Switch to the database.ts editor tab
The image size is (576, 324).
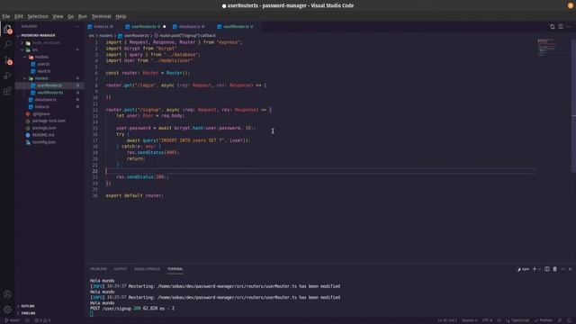(191, 26)
